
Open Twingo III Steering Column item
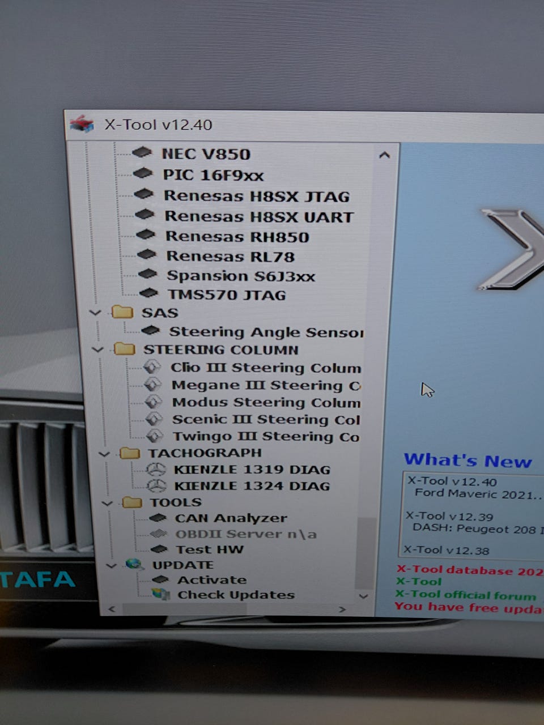(x=266, y=436)
